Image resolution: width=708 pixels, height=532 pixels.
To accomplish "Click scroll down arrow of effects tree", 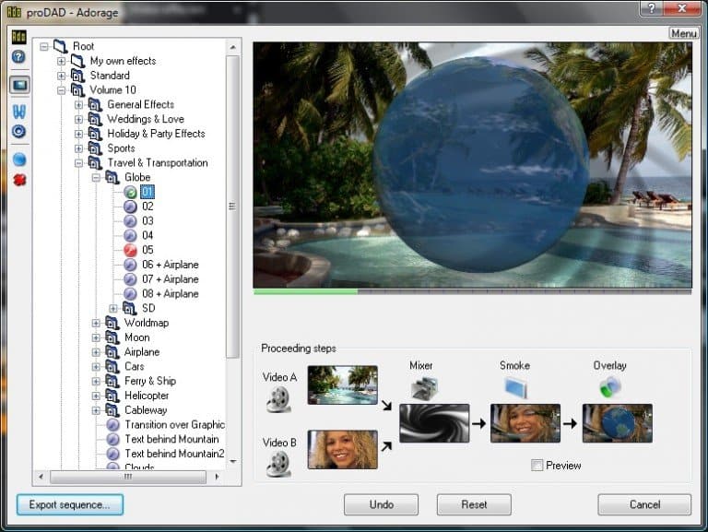I will [232, 462].
